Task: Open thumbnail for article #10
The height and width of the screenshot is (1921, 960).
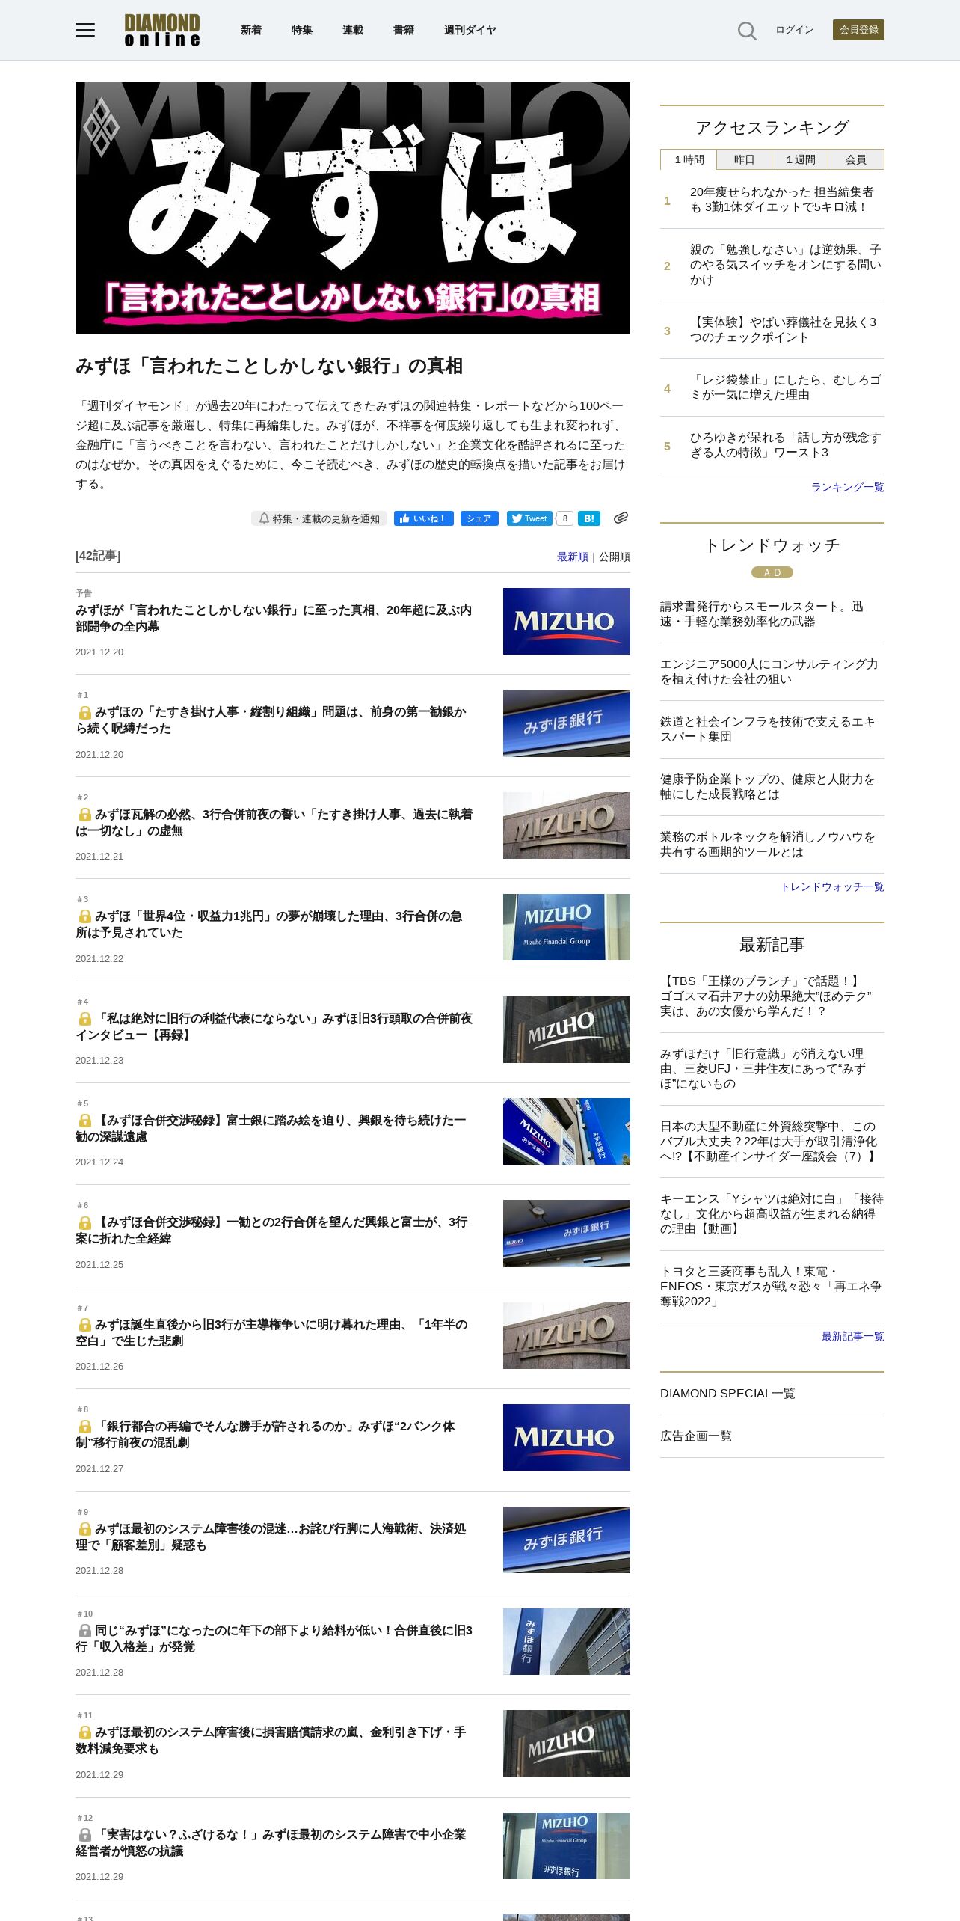Action: (567, 1641)
